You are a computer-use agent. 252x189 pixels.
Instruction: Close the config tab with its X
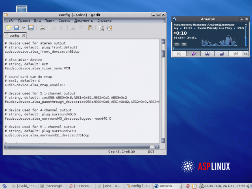coord(24,35)
